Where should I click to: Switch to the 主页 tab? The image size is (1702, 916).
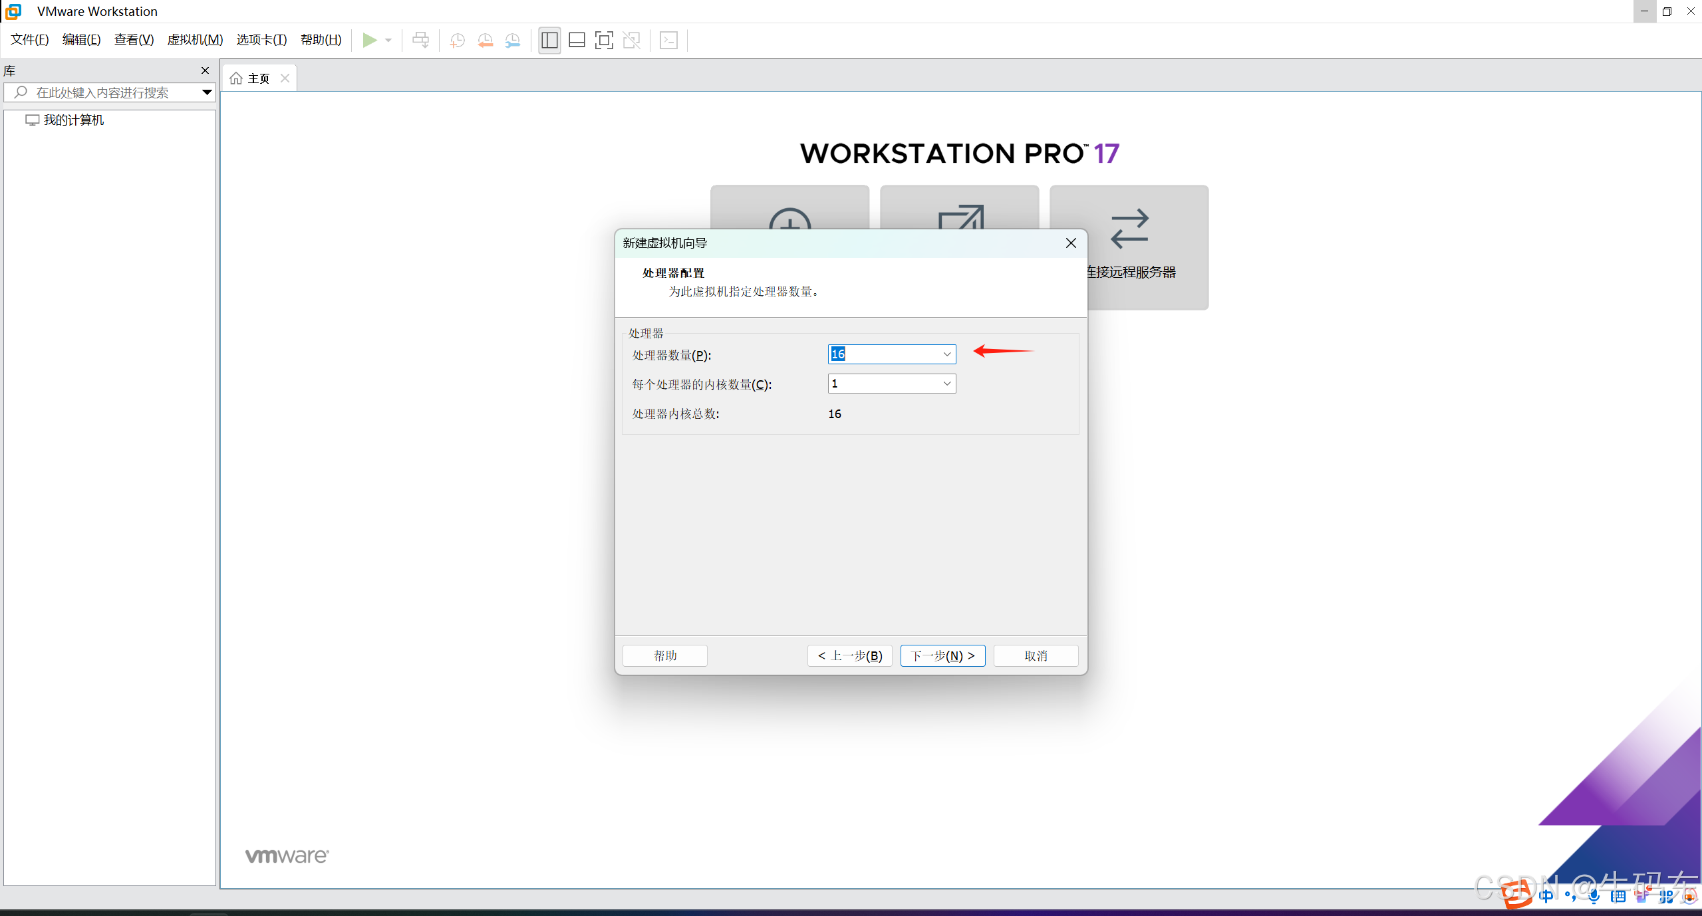pos(258,78)
